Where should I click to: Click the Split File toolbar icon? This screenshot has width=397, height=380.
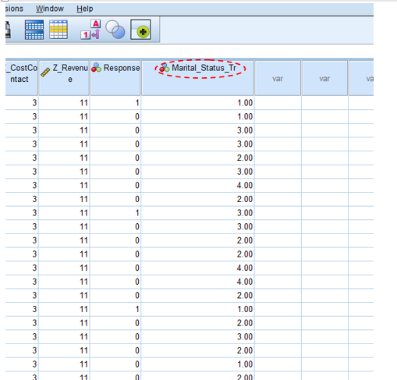(x=34, y=30)
